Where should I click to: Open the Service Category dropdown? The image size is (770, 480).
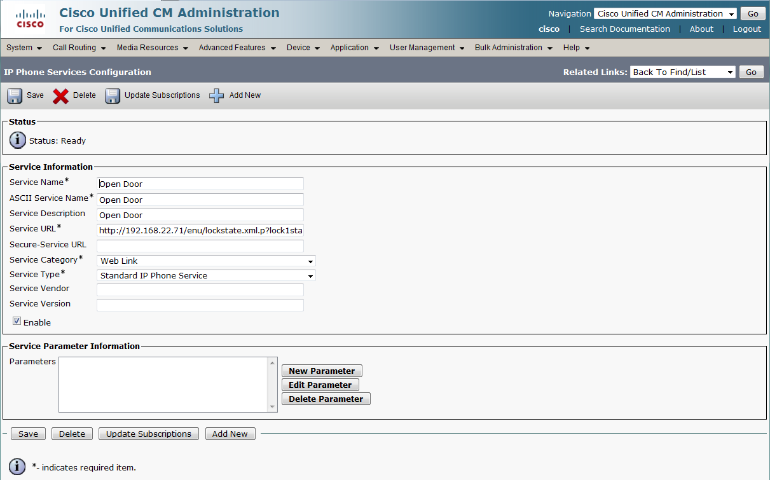point(207,261)
